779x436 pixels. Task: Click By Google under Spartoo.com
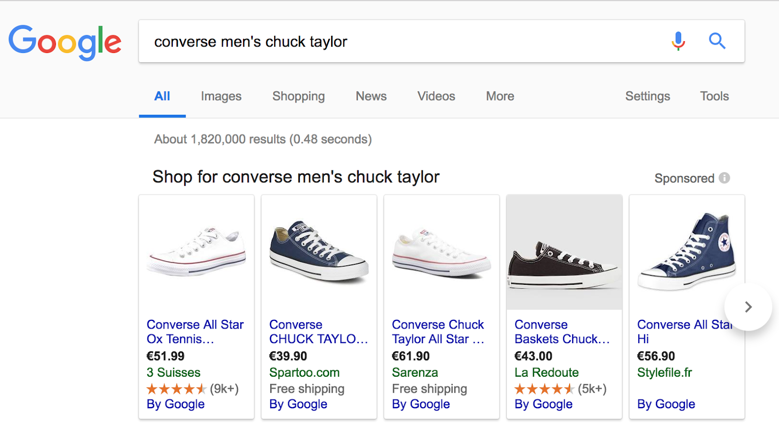click(298, 404)
